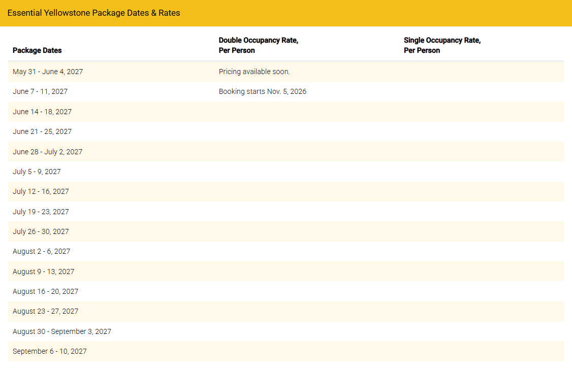Click the 'Single Occupancy Rate, Per Person' header

[x=442, y=45]
